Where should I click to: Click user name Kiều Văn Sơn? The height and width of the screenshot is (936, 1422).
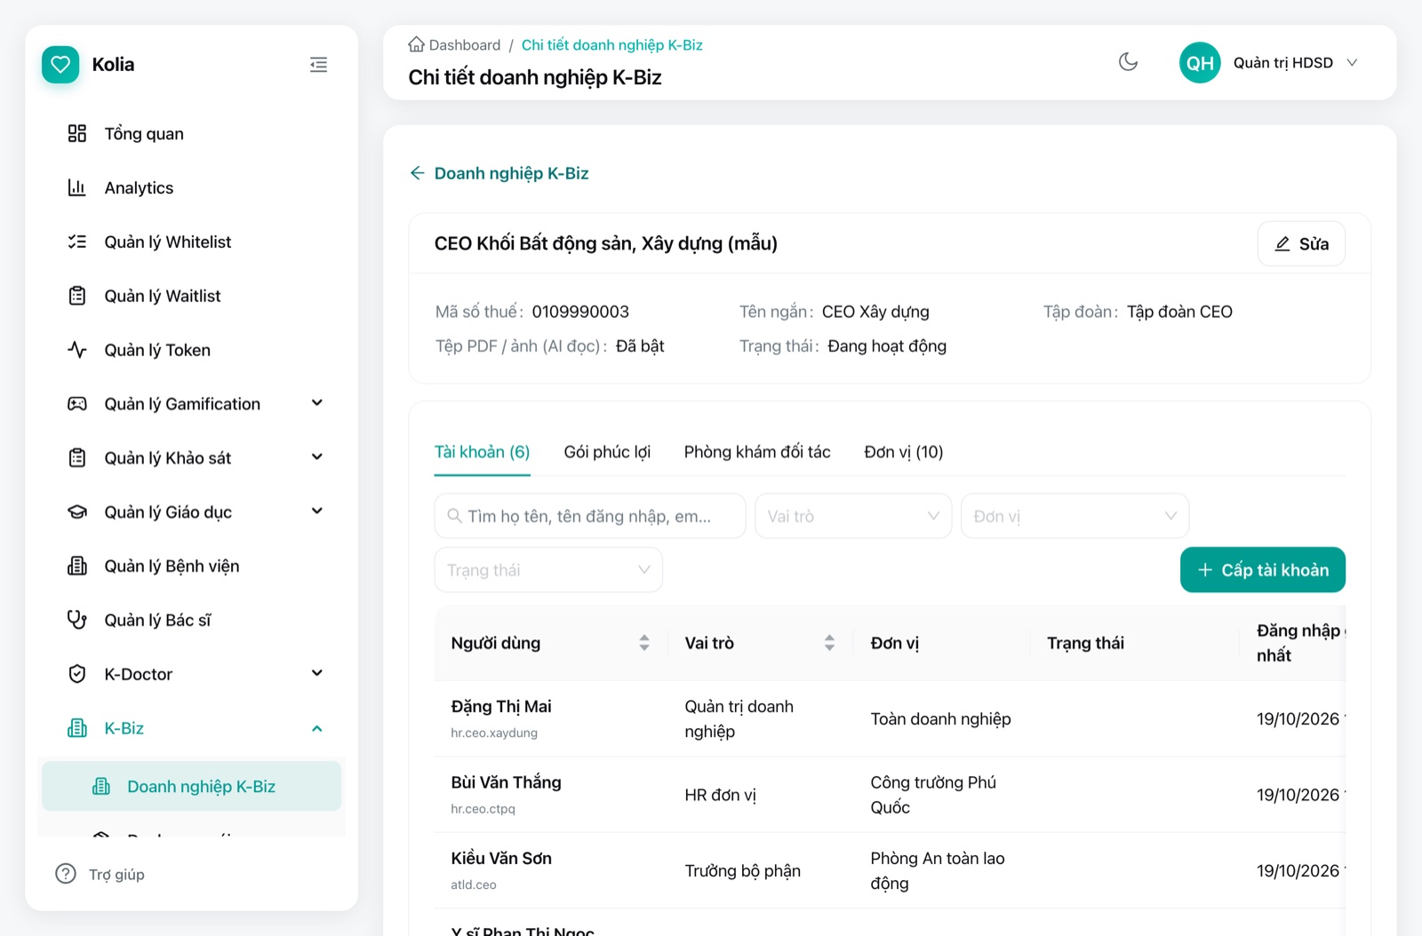point(501,858)
